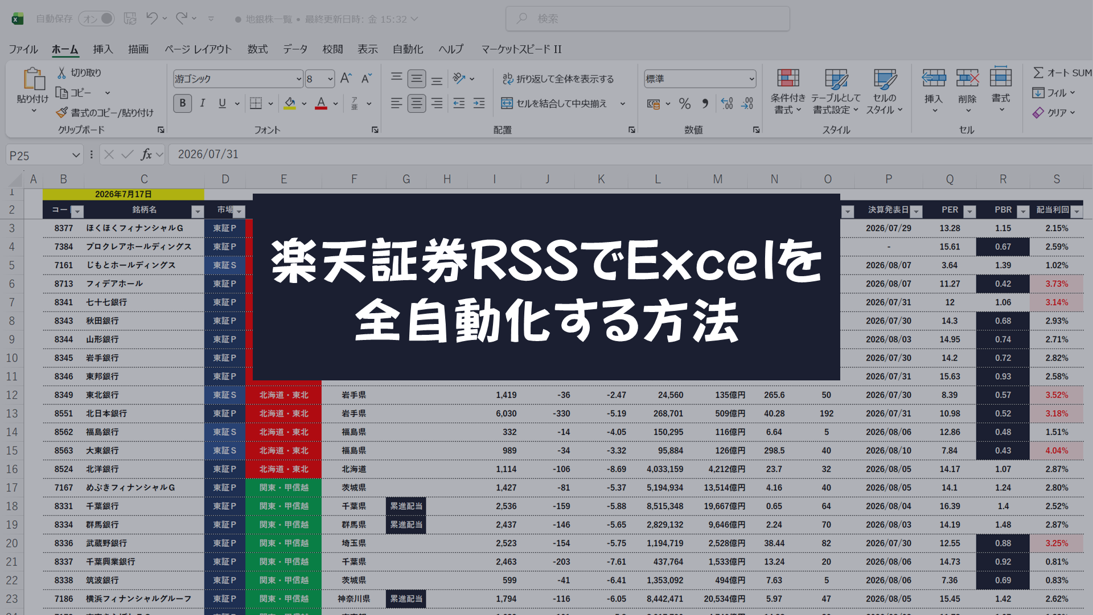The height and width of the screenshot is (615, 1093).
Task: Open the ファイル tab
Action: (x=23, y=50)
